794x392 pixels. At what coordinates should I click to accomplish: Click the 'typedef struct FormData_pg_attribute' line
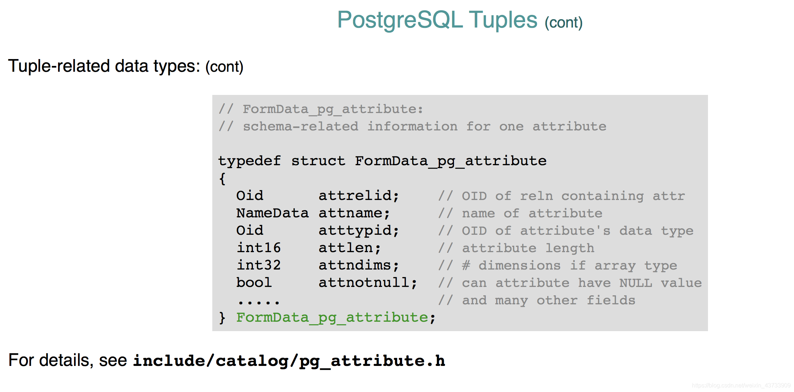pos(382,160)
